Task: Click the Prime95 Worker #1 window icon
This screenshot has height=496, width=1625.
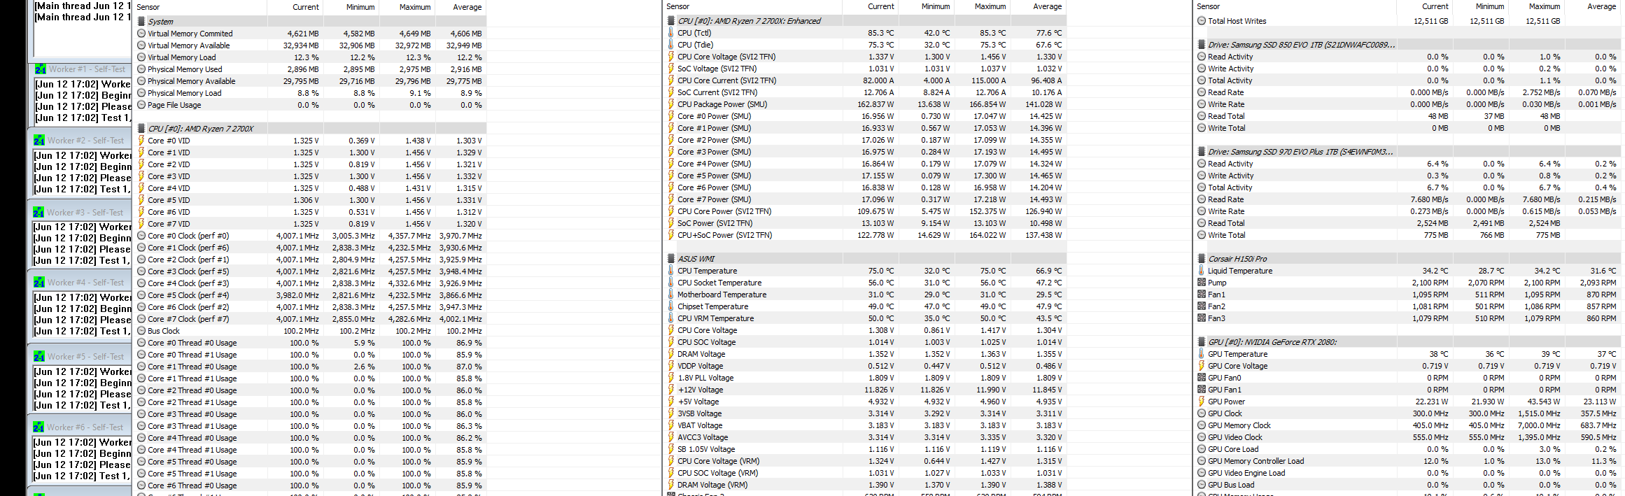Action: click(x=40, y=69)
